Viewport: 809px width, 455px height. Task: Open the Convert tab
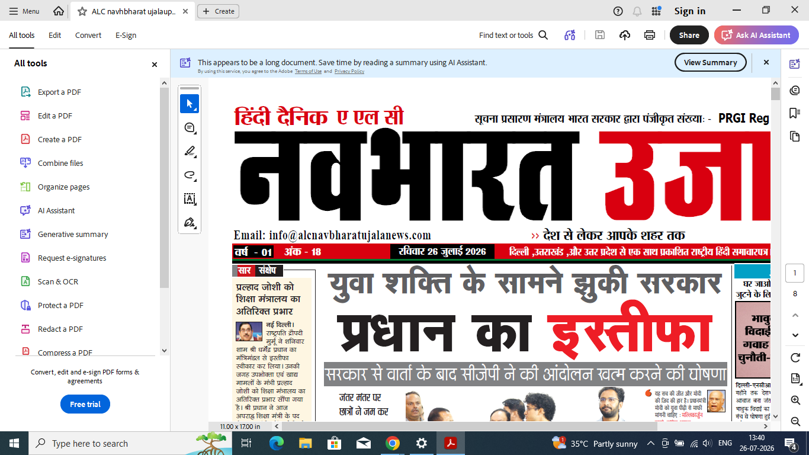click(x=88, y=35)
